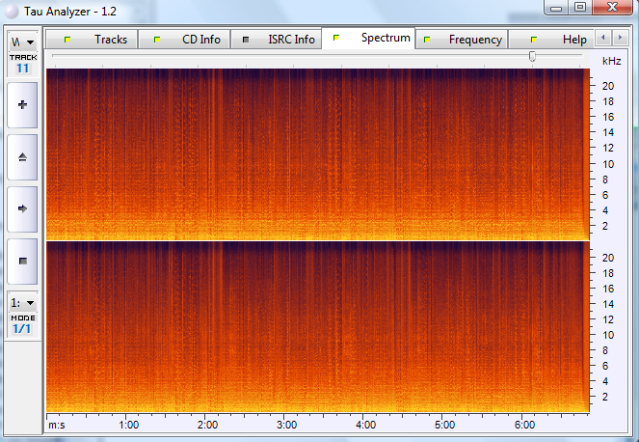Viewport: 639px width, 442px height.
Task: Click the plus button in the sidebar
Action: coord(22,105)
